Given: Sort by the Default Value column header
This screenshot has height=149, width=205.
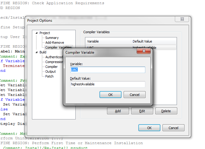Looking at the screenshot, I should (x=153, y=41).
